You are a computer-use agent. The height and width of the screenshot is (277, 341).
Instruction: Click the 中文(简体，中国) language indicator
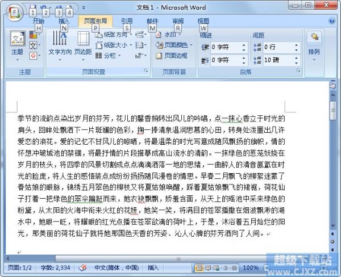[x=117, y=268]
